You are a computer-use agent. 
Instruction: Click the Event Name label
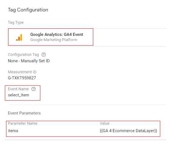pyautogui.click(x=18, y=89)
